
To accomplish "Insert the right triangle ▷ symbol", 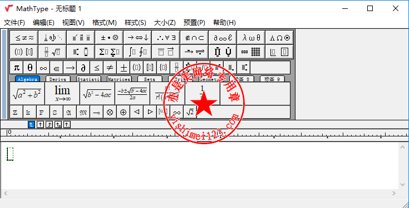I will (x=150, y=112).
